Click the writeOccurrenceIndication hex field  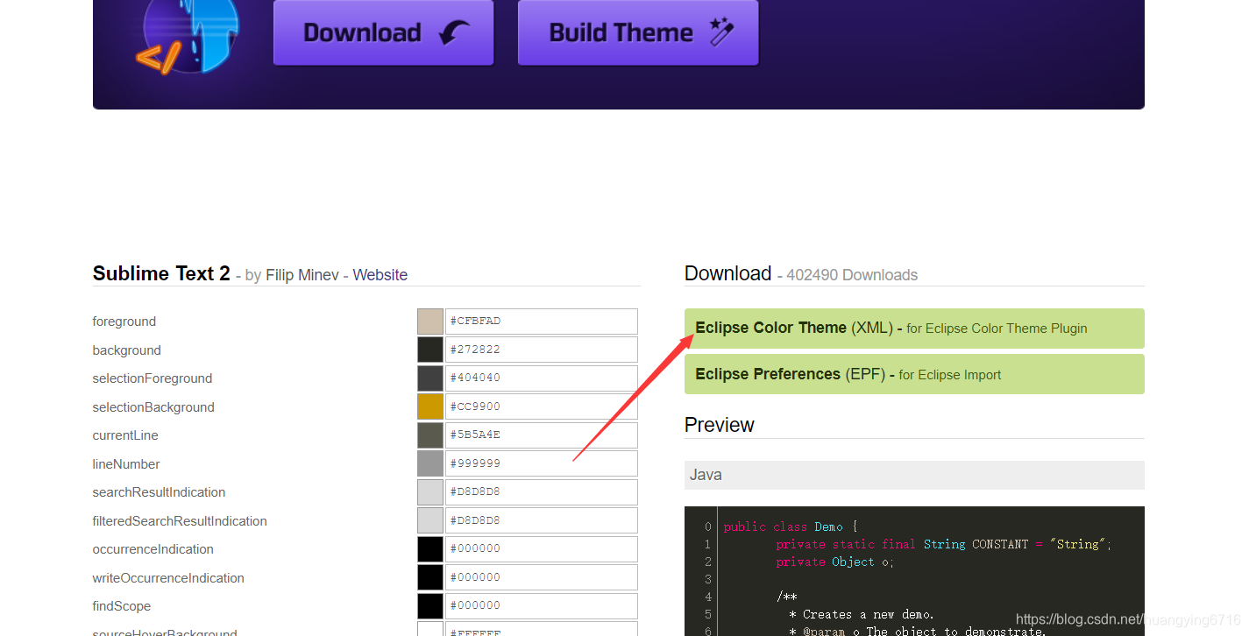tap(542, 577)
